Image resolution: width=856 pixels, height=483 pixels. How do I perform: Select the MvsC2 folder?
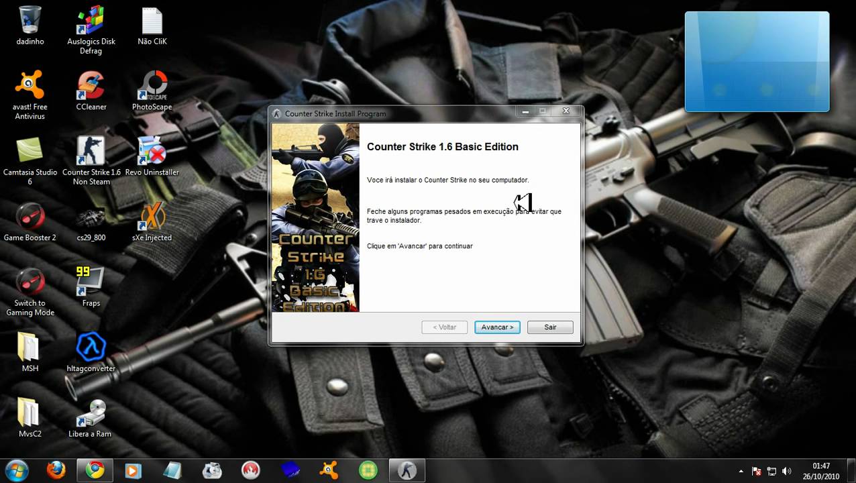(30, 417)
